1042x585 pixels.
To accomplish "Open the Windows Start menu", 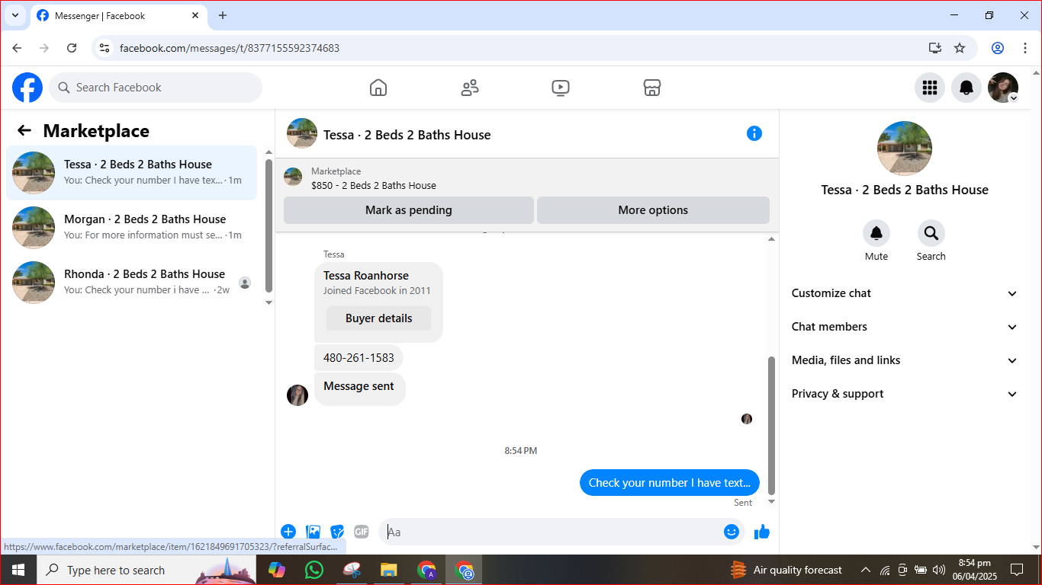I will [18, 570].
